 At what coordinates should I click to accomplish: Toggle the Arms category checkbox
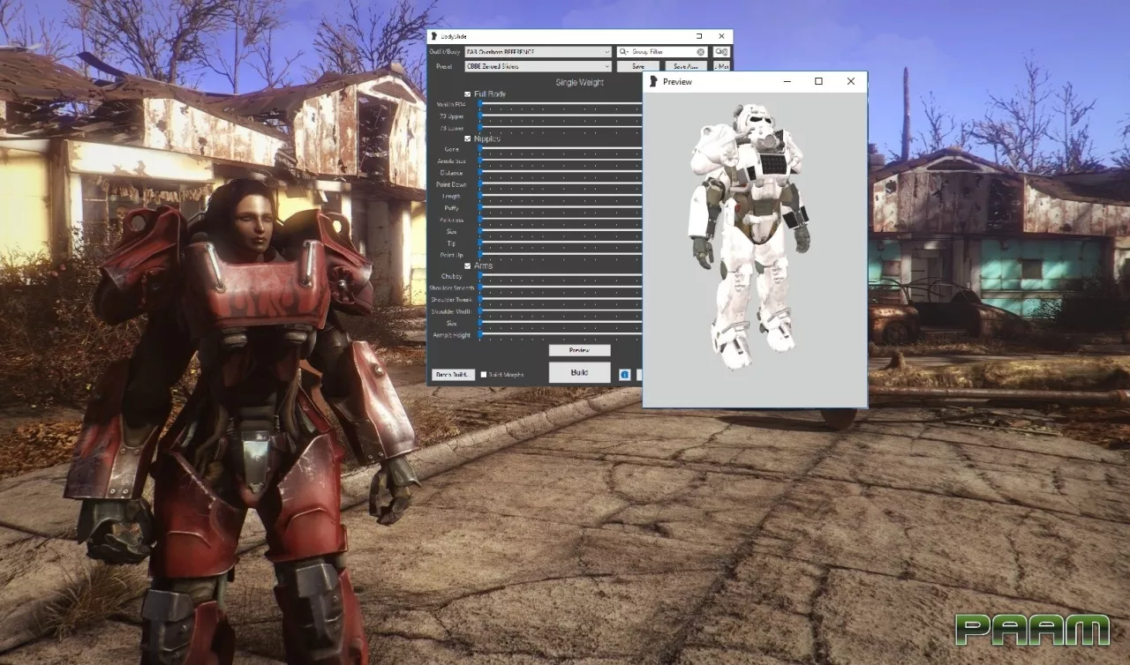click(468, 265)
